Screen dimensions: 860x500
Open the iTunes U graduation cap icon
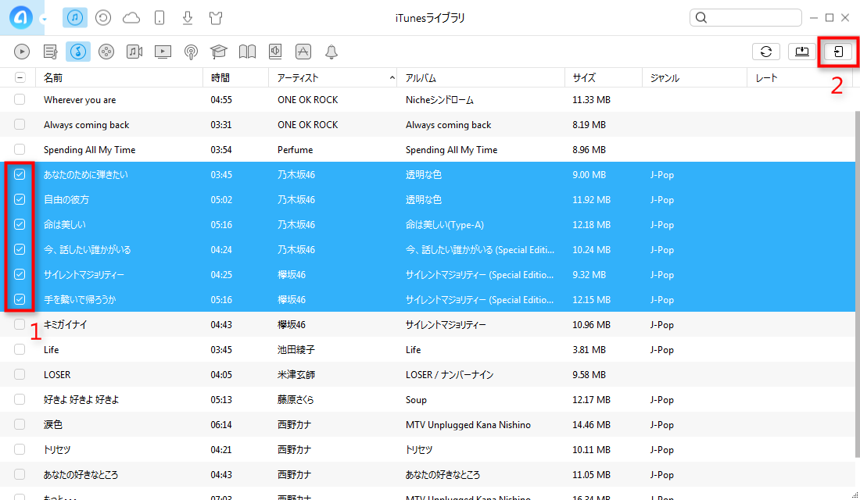point(219,52)
